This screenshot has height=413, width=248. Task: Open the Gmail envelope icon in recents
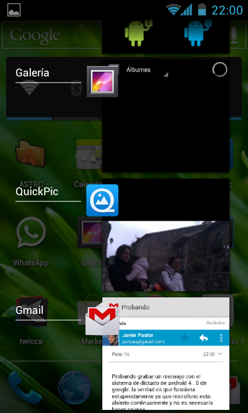102,319
